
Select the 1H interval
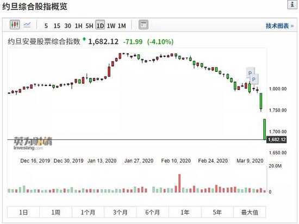pos(78,26)
